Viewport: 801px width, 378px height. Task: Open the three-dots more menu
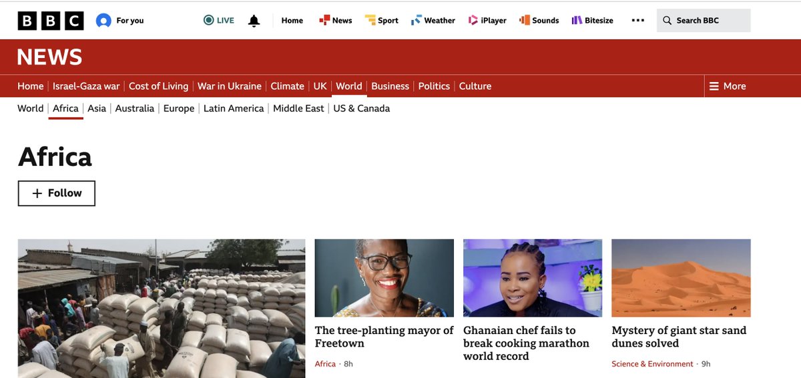coord(638,21)
